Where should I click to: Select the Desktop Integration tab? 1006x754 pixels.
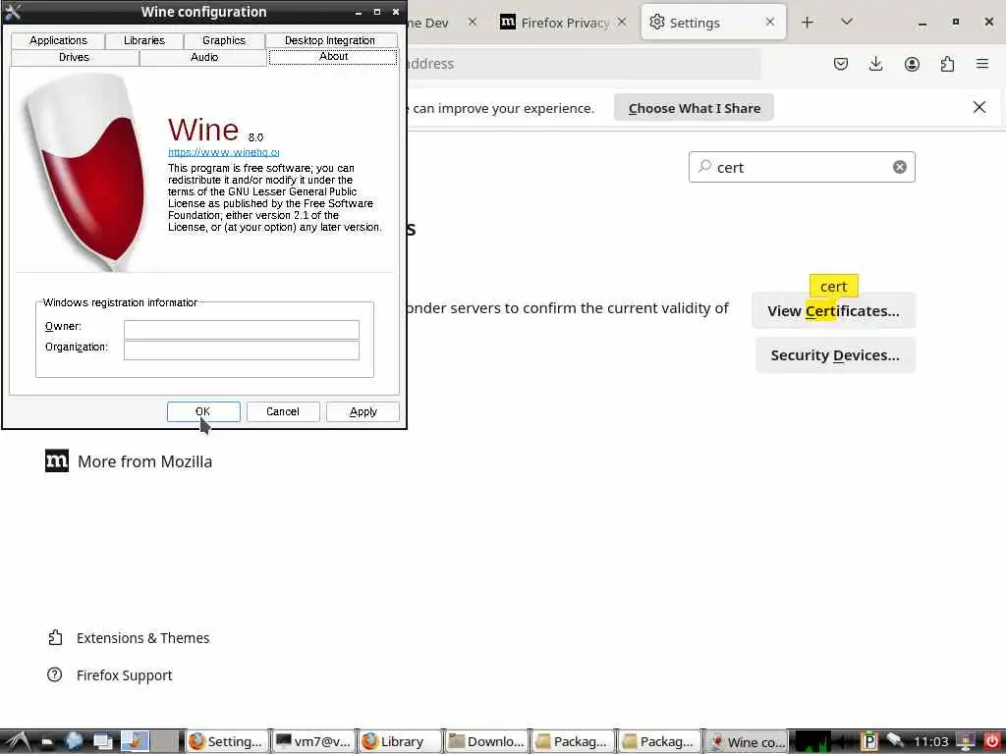coord(330,40)
